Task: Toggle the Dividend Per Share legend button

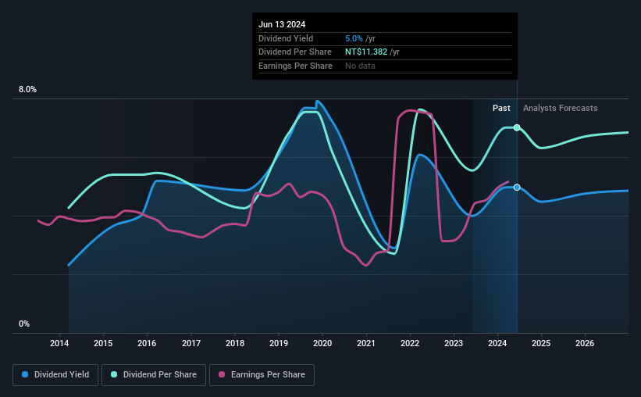Action: 154,375
